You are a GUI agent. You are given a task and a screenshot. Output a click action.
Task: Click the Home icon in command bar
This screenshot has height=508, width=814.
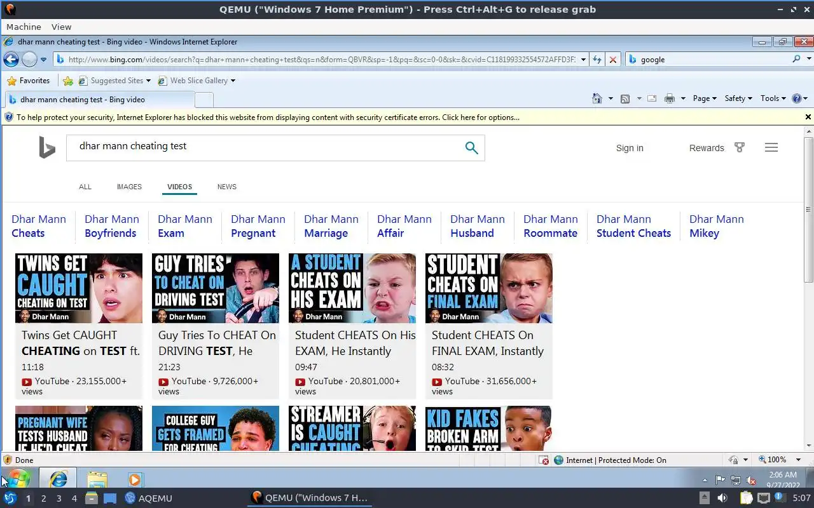point(597,98)
